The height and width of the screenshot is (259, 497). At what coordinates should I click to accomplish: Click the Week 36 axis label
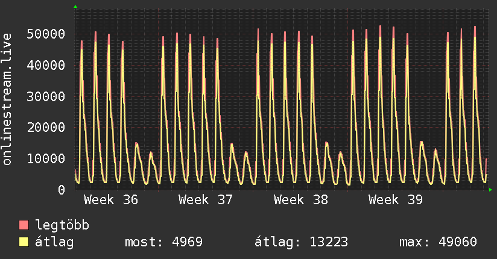[111, 200]
